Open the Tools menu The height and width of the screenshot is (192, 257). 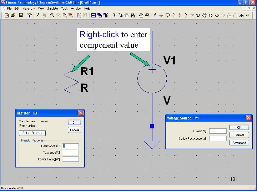point(65,9)
